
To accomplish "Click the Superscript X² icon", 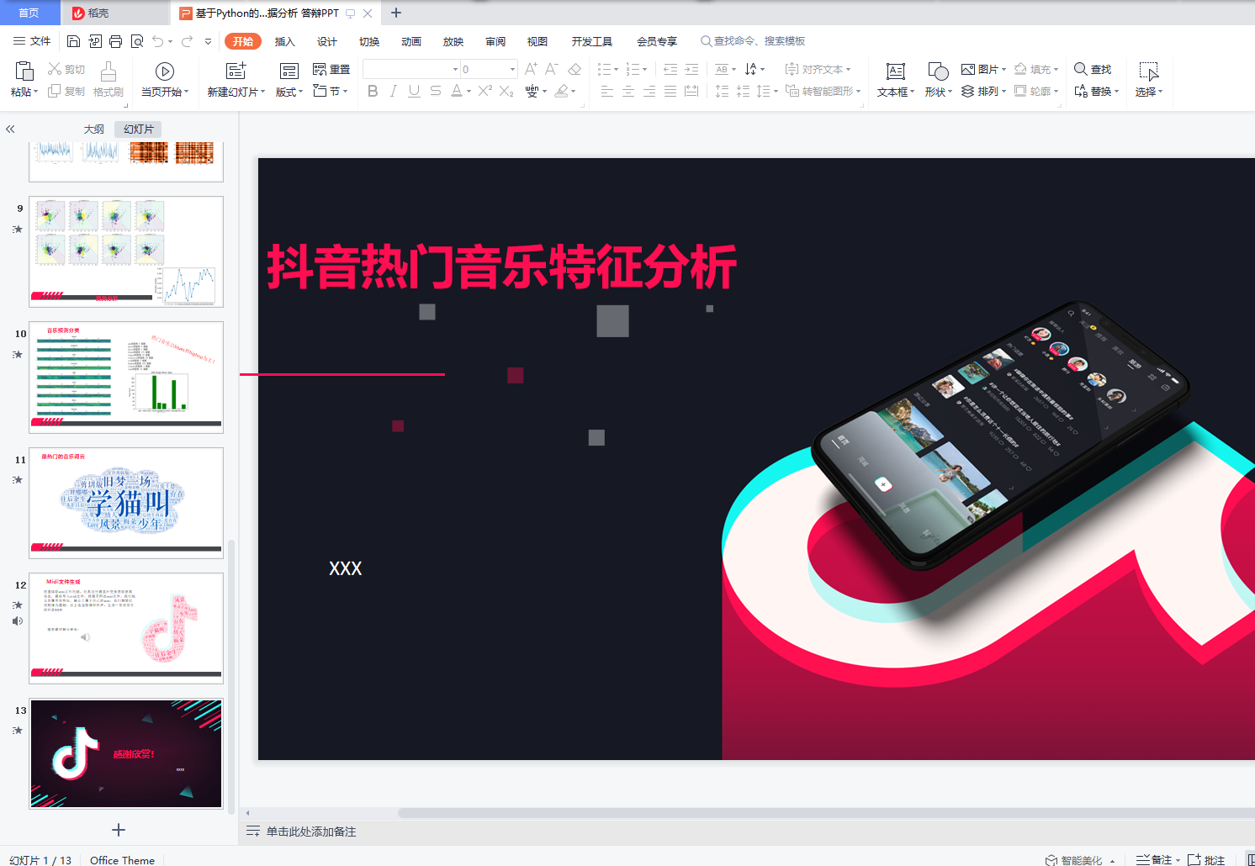I will (485, 91).
